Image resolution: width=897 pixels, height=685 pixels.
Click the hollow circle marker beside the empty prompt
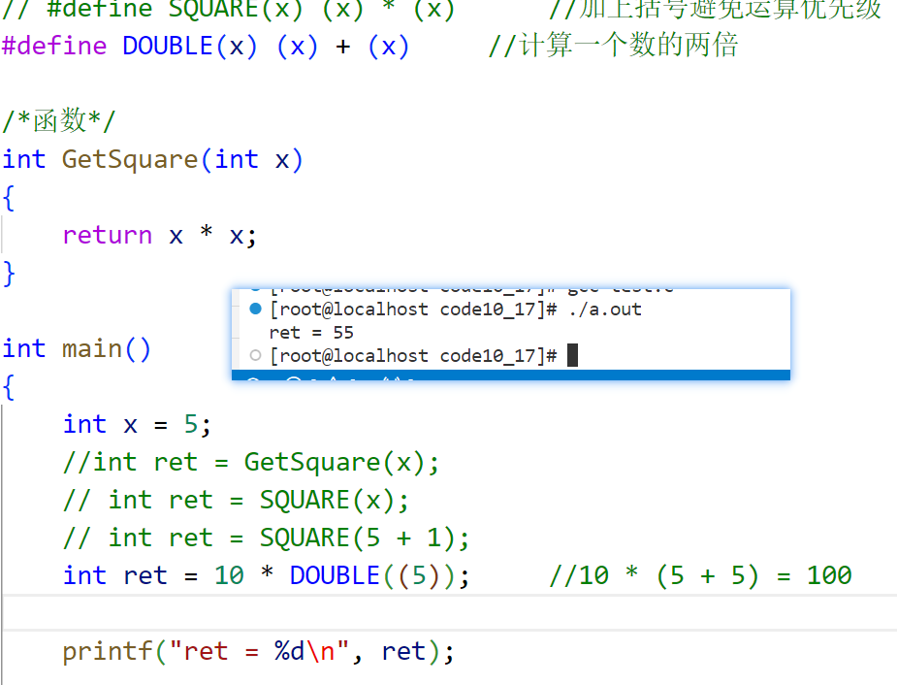click(x=256, y=355)
